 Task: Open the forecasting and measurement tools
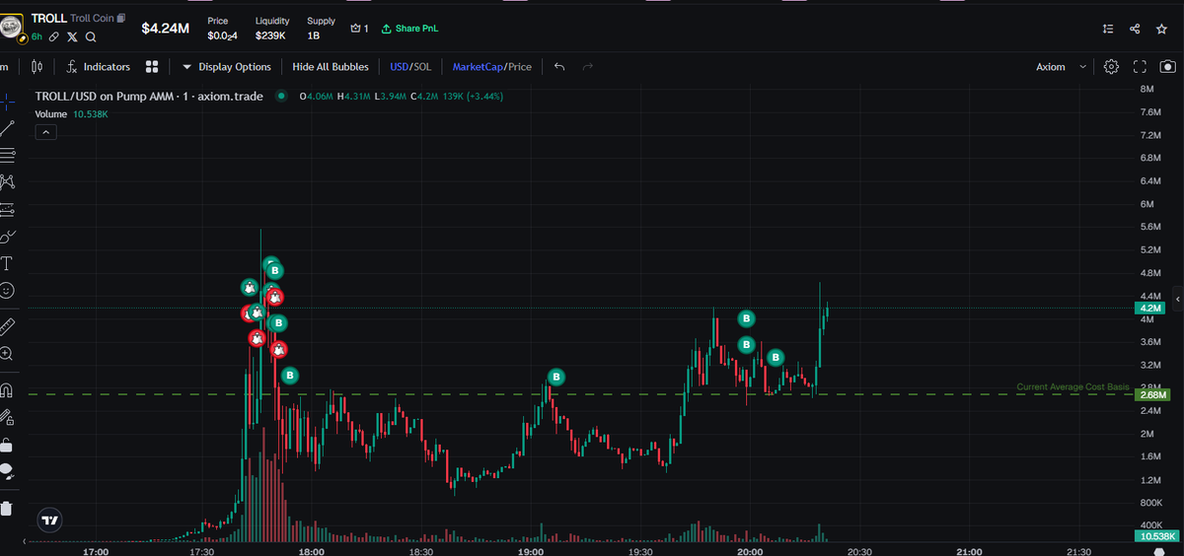7,209
